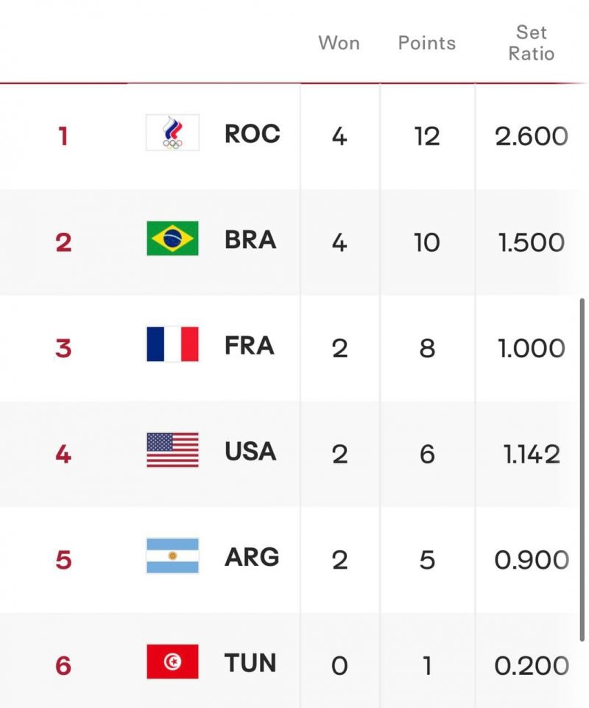The image size is (589, 708).
Task: Select ROC's 2.600 set ratio value
Action: (x=531, y=136)
